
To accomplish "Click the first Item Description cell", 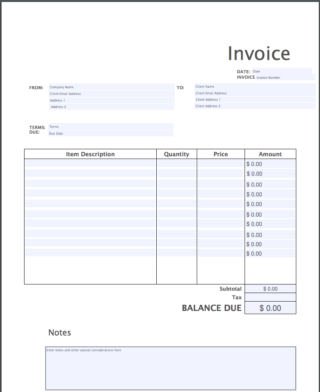I will coord(89,164).
